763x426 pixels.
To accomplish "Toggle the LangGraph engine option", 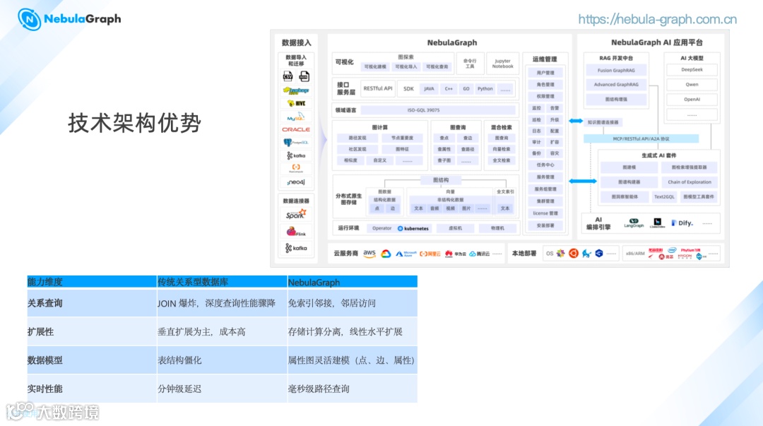I will click(x=634, y=223).
